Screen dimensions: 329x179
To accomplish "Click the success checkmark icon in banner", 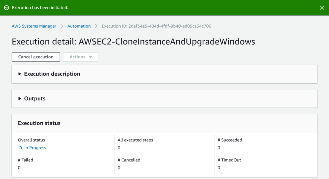I will [7, 8].
